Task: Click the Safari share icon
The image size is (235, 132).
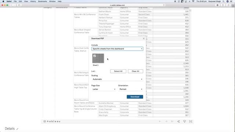Action: [x=223, y=5]
